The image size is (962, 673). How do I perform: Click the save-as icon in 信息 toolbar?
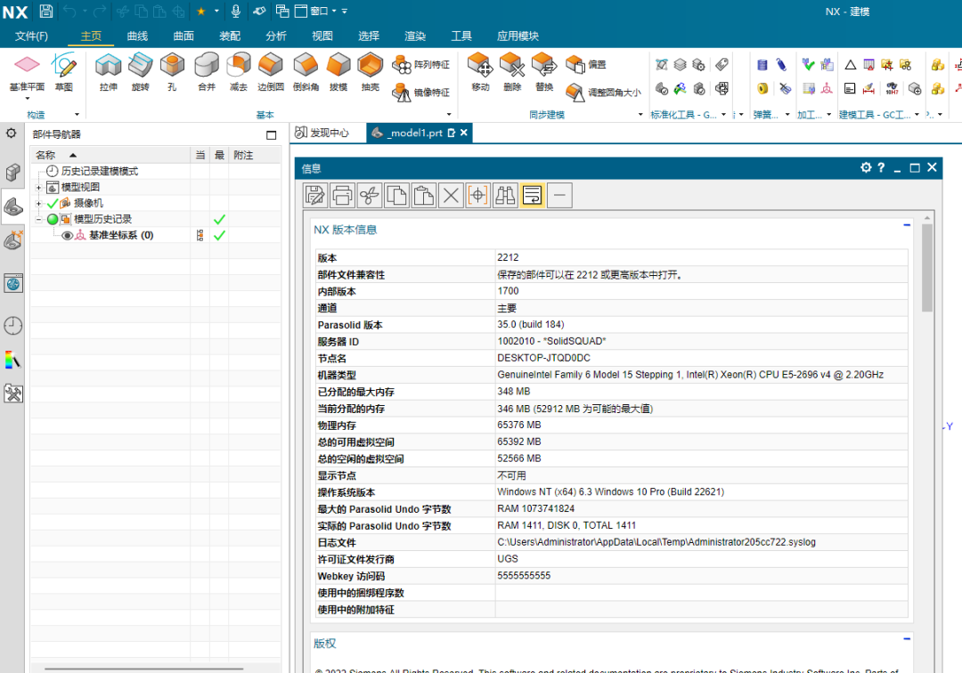314,196
